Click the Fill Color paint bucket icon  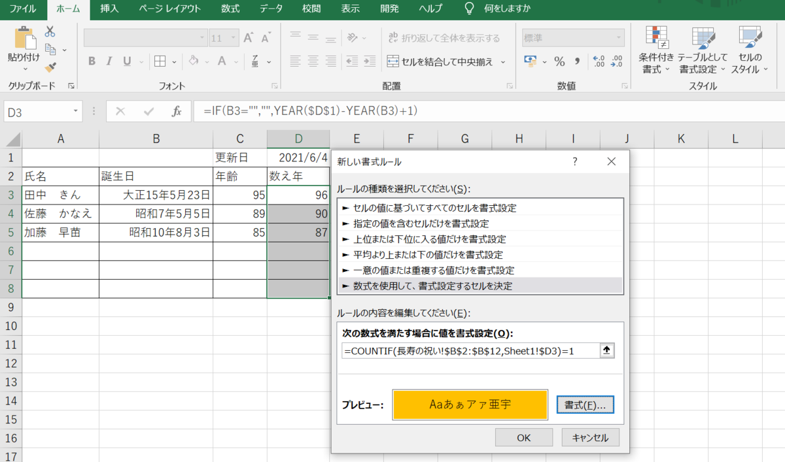coord(193,61)
